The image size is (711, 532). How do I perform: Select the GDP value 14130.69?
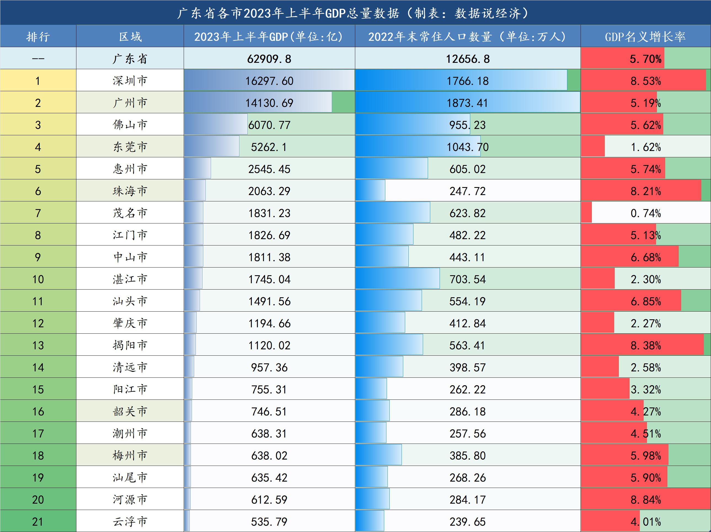269,103
